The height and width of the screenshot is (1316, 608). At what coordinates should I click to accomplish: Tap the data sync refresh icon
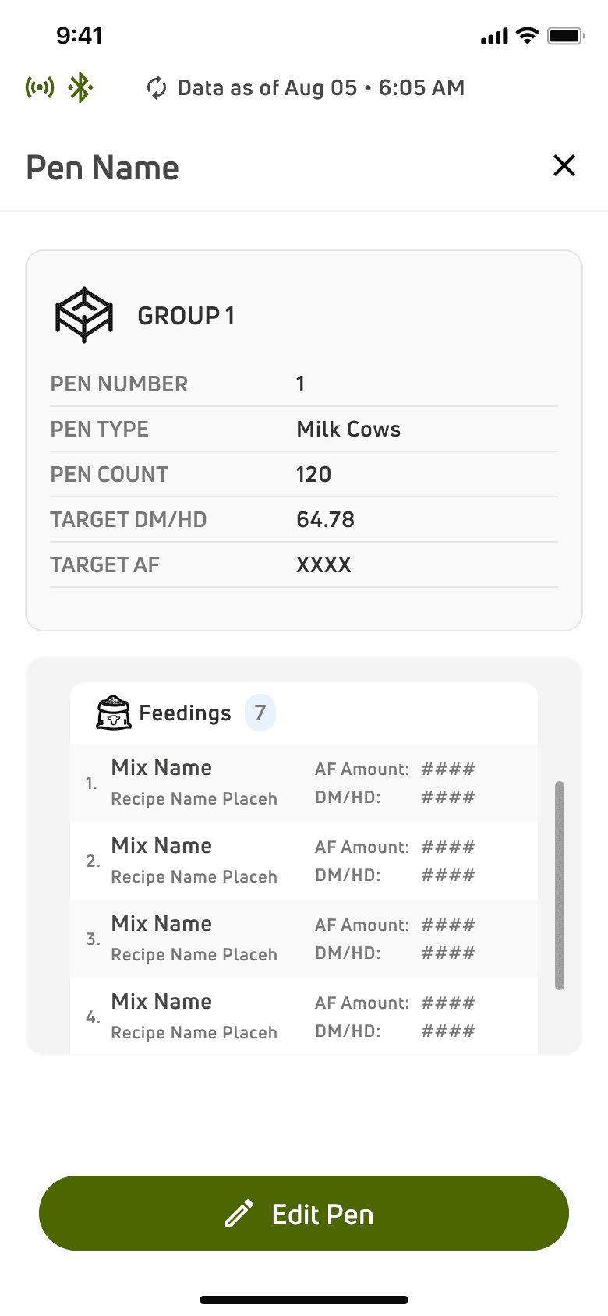tap(157, 88)
